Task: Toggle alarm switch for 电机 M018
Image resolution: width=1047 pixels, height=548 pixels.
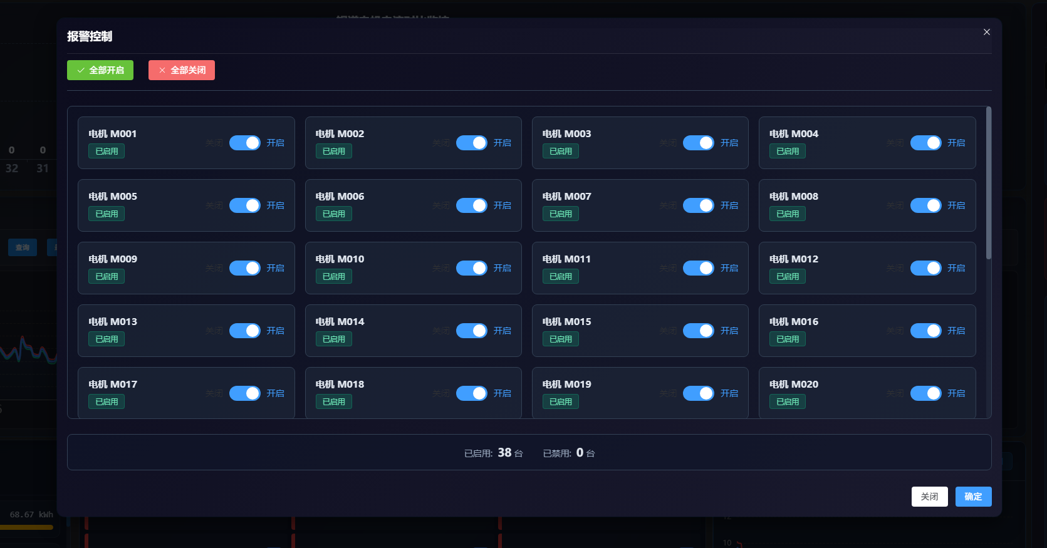Action: (x=471, y=393)
